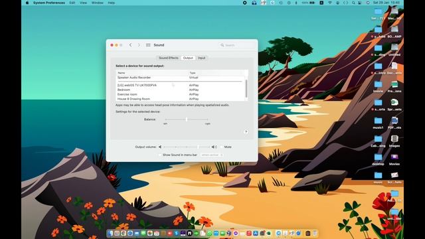Click the output device list scrollbar
425x239 pixels.
click(x=246, y=88)
